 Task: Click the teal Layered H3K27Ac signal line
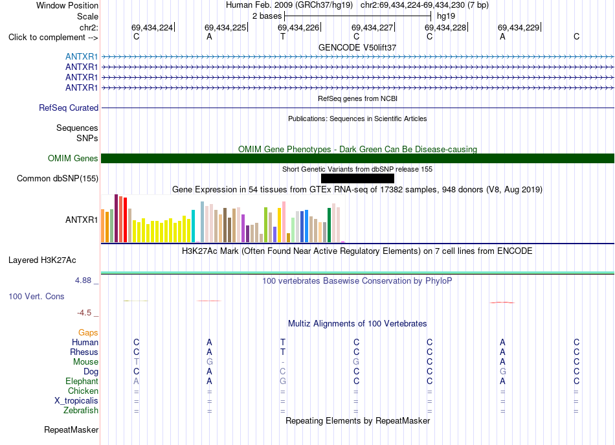357,273
